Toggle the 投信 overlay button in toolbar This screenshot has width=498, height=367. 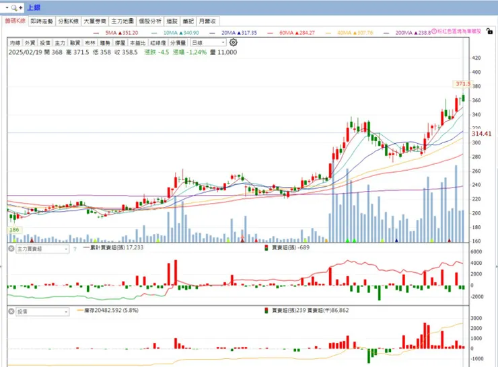tap(45, 43)
